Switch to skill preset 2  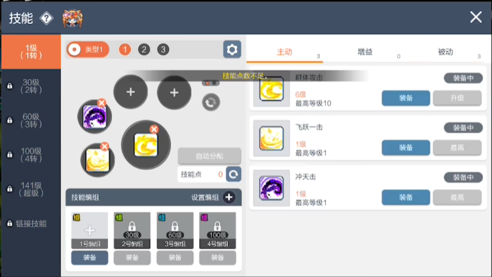144,50
